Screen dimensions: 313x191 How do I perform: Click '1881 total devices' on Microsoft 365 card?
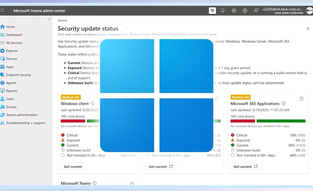(242, 116)
